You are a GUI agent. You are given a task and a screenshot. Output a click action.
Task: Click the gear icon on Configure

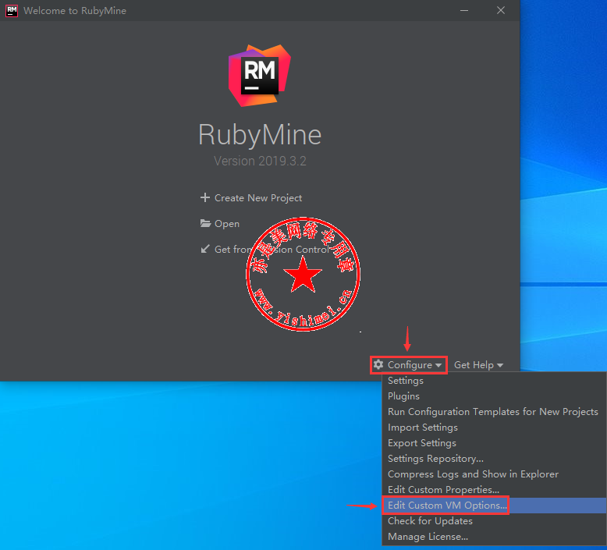378,364
